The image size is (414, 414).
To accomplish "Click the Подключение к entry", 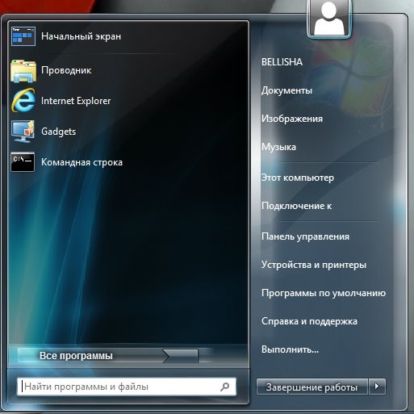I will click(x=296, y=206).
